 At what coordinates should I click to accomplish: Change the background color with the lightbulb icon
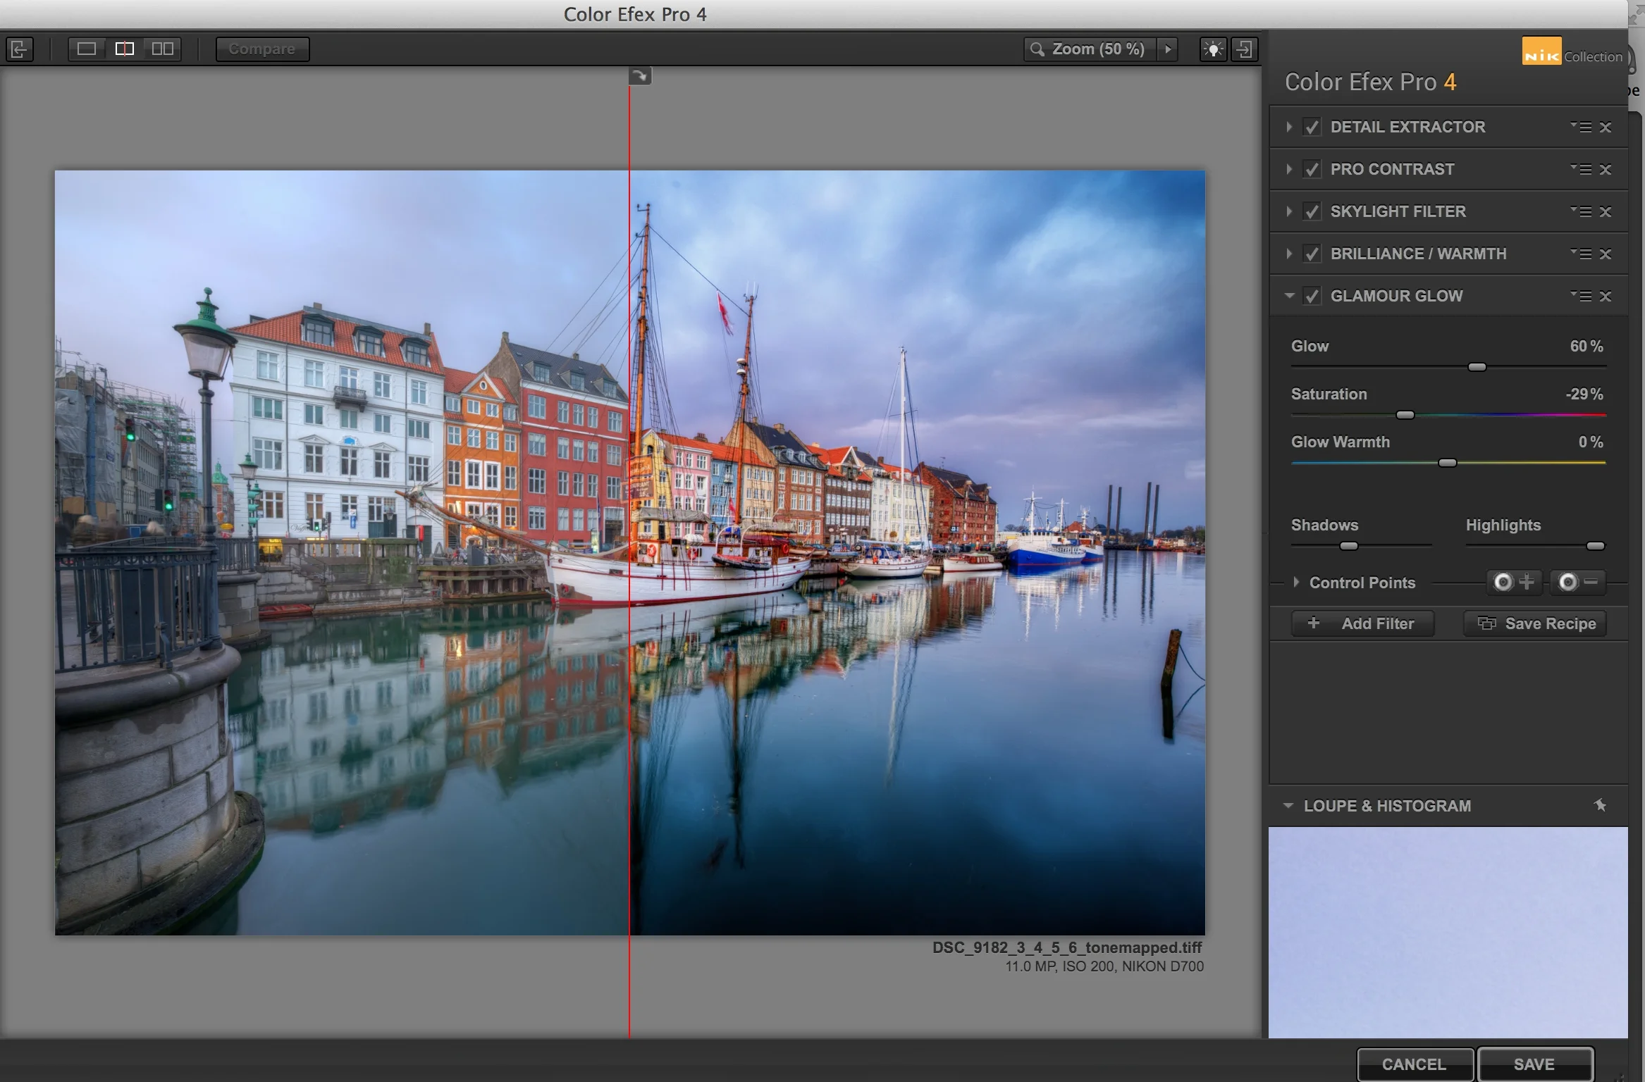coord(1213,49)
